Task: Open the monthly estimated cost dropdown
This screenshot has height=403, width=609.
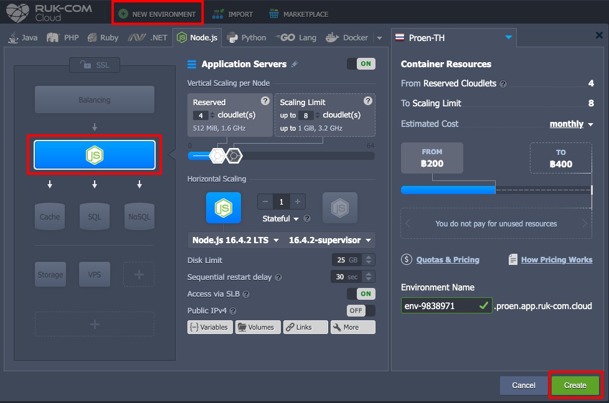Action: click(571, 124)
